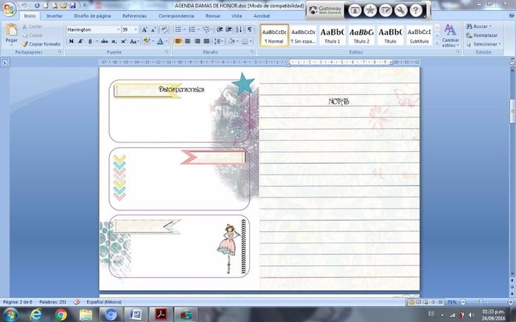Click the shading paint bucket icon
This screenshot has width=516, height=322.
coord(231,41)
